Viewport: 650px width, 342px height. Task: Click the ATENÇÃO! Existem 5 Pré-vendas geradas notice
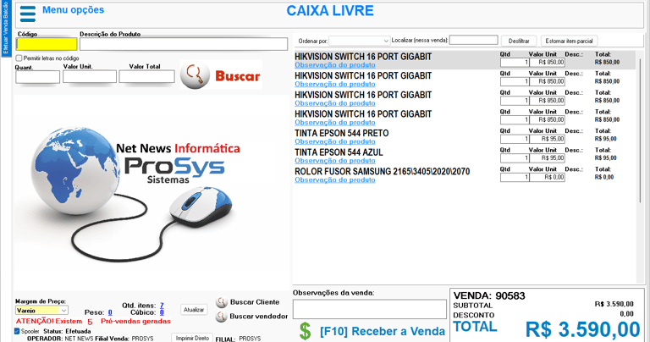point(93,322)
